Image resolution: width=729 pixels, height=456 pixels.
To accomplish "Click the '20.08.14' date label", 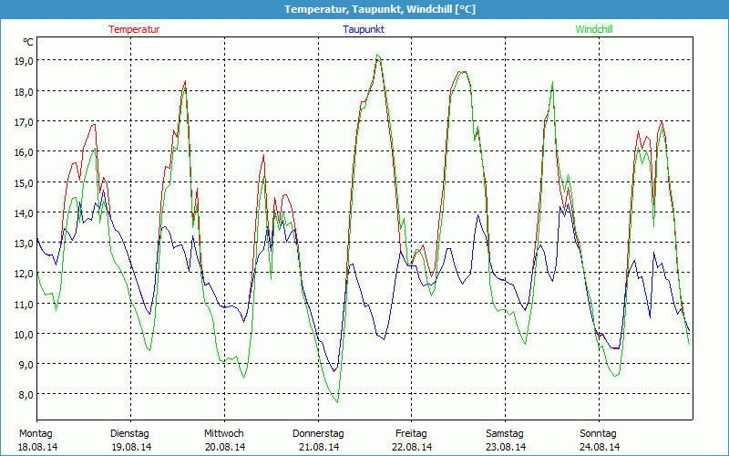I will [225, 447].
